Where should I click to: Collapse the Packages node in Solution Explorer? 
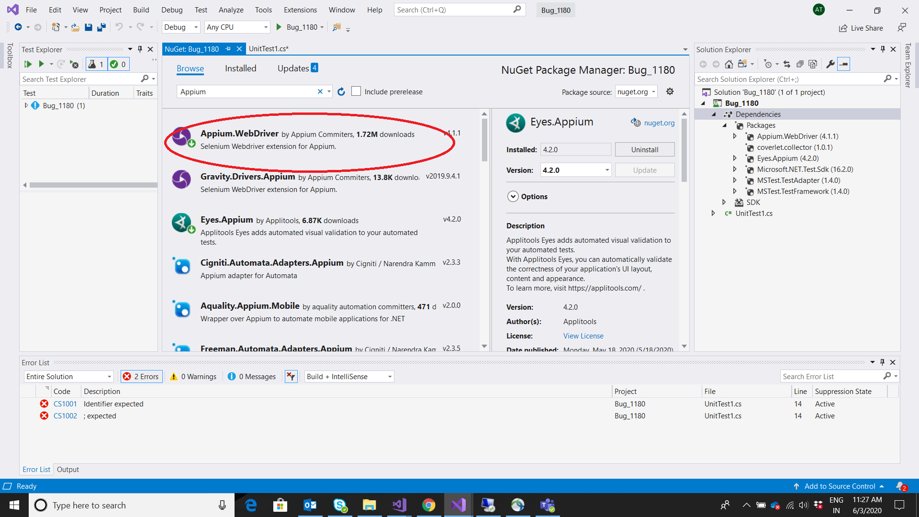(726, 125)
